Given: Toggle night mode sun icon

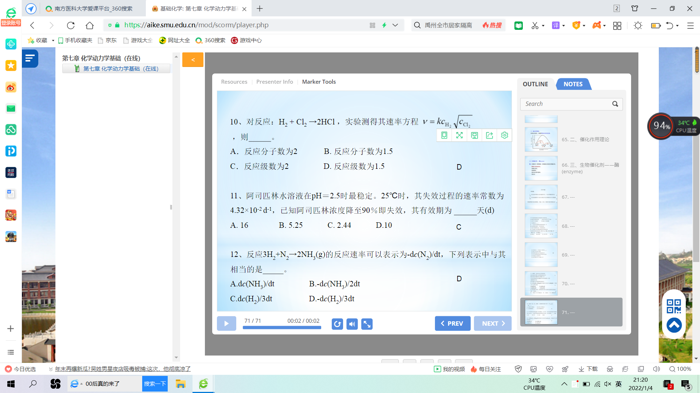Looking at the screenshot, I should (x=638, y=25).
